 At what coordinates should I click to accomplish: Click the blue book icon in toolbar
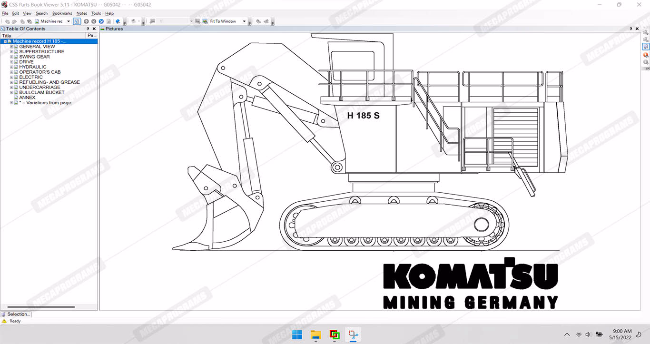coord(118,21)
